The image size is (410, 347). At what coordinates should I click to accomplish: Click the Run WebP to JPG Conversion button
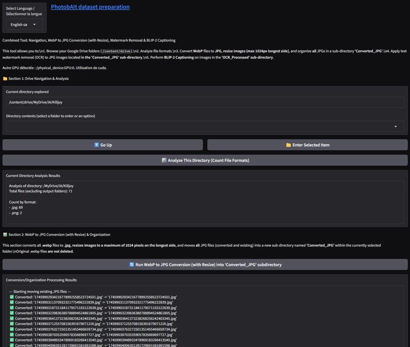pyautogui.click(x=205, y=265)
